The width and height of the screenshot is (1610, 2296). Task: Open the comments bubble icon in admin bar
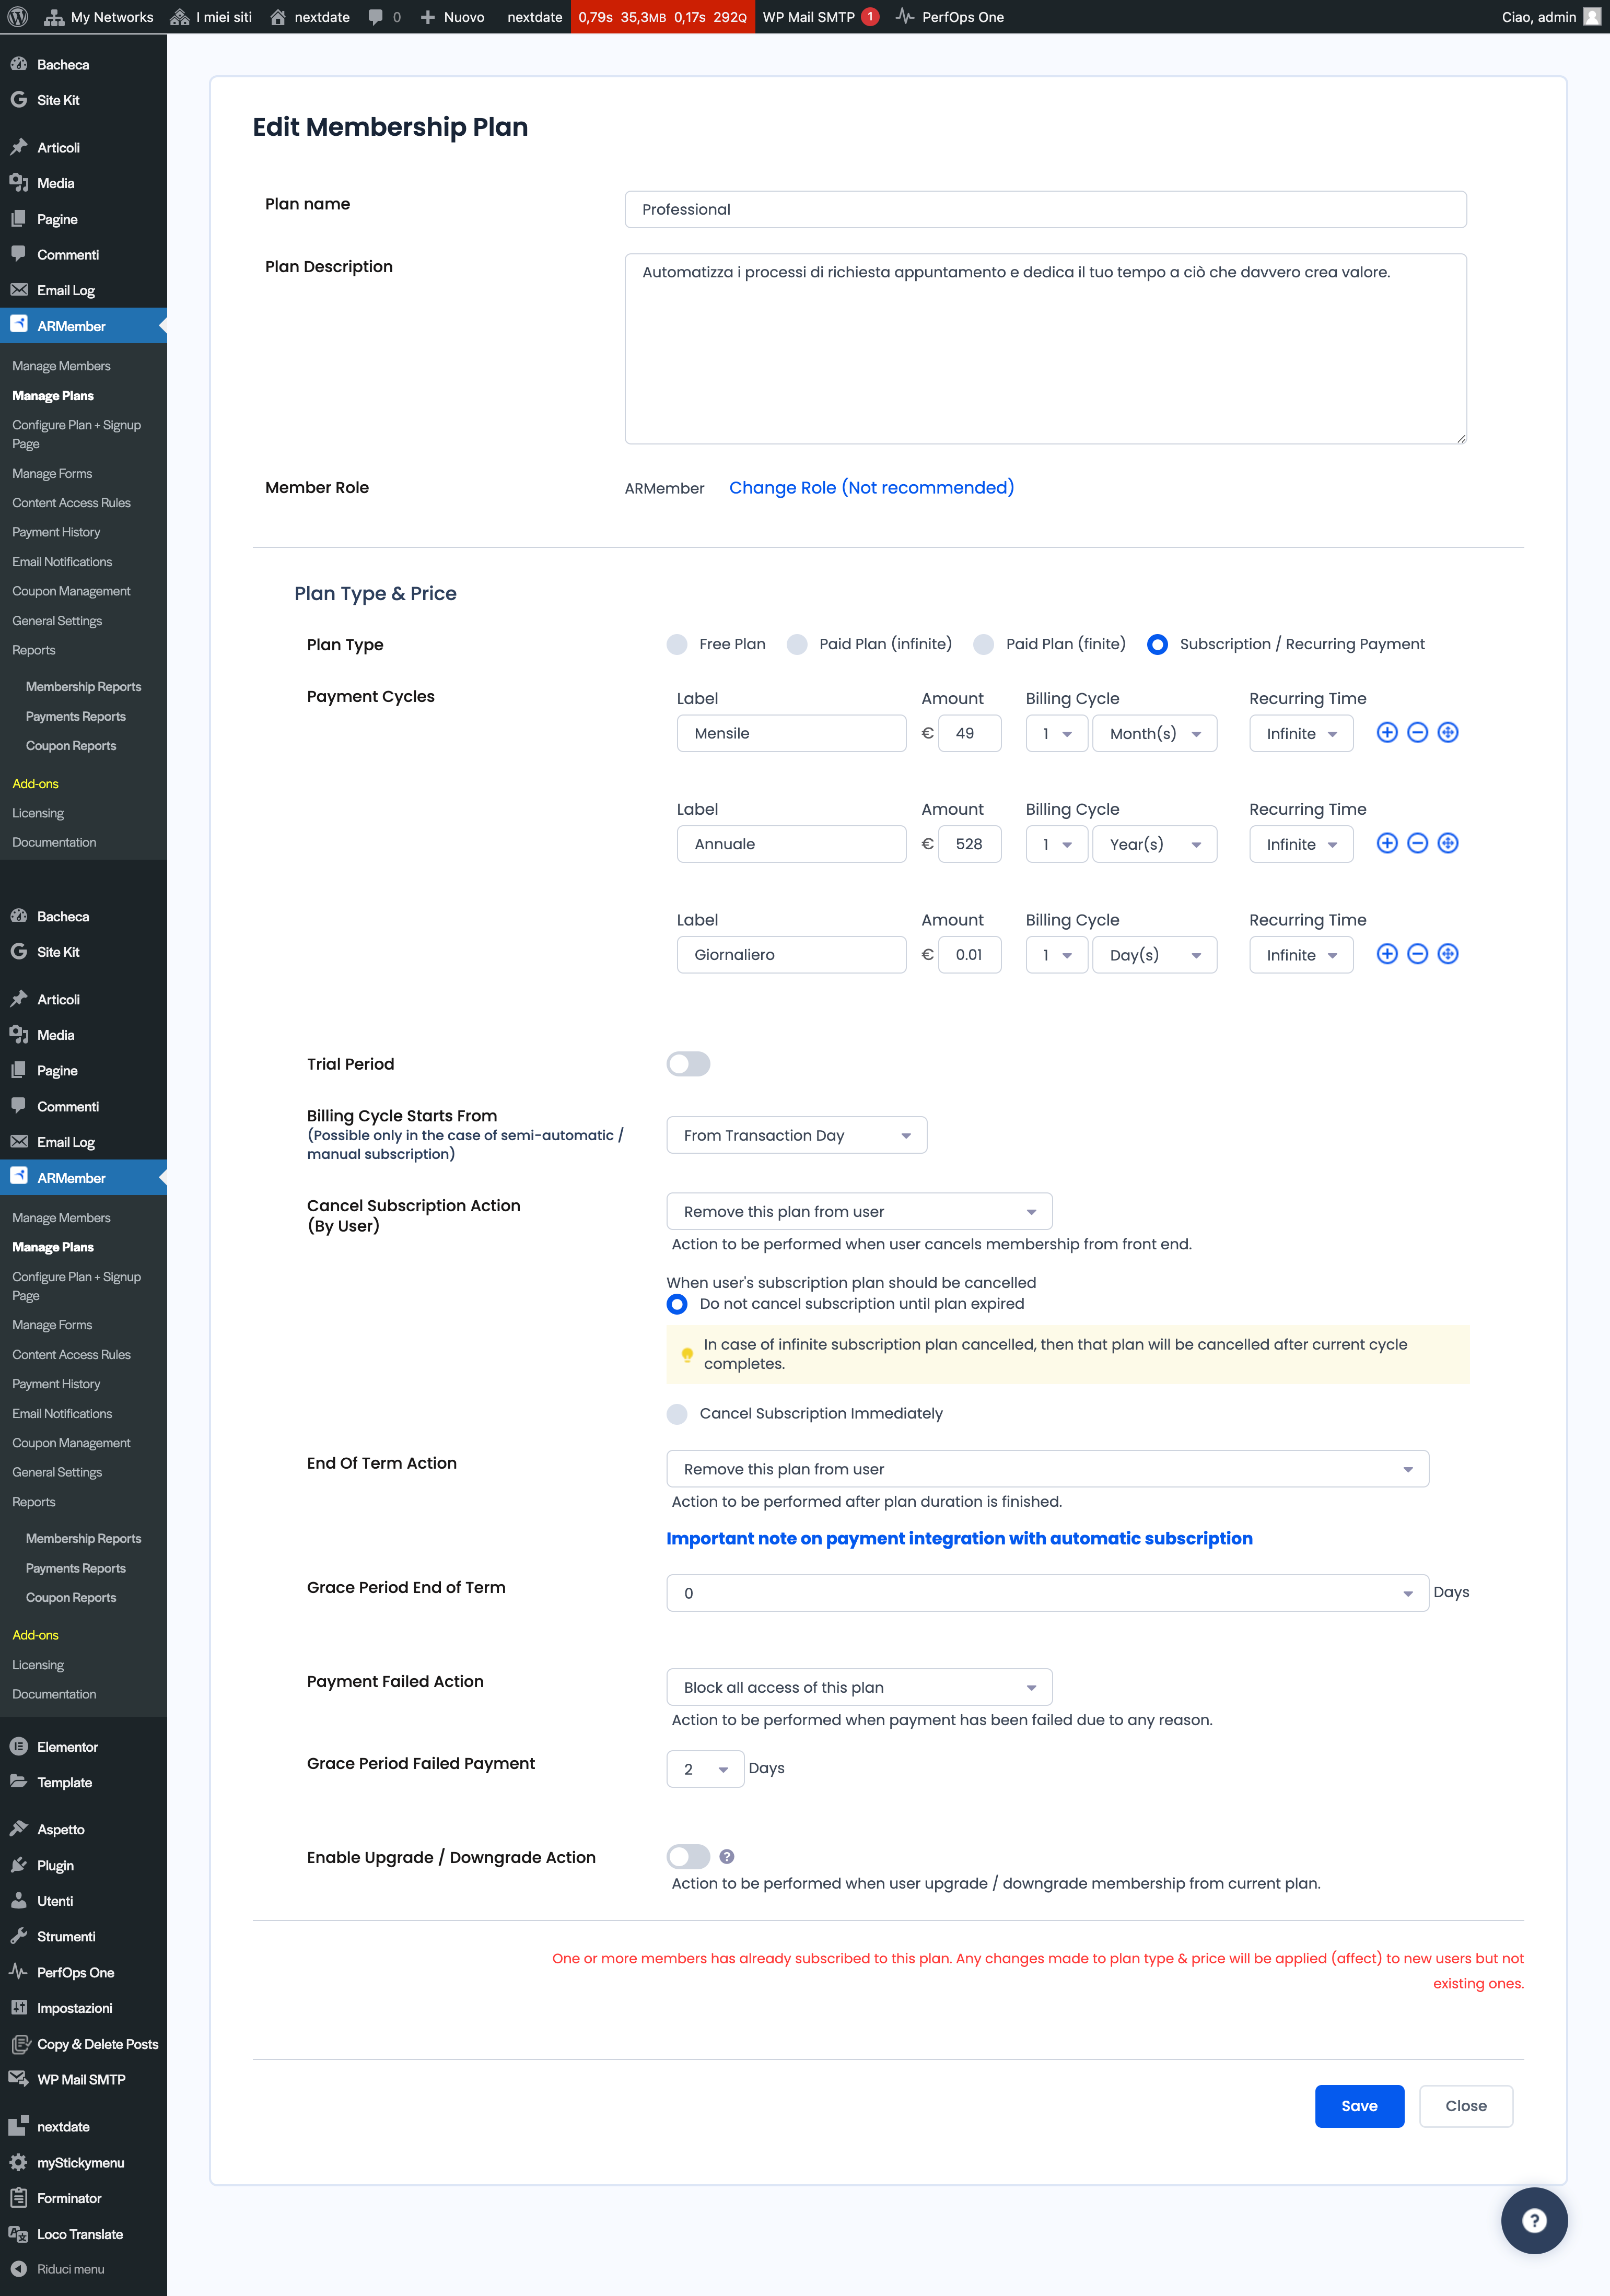click(x=376, y=17)
